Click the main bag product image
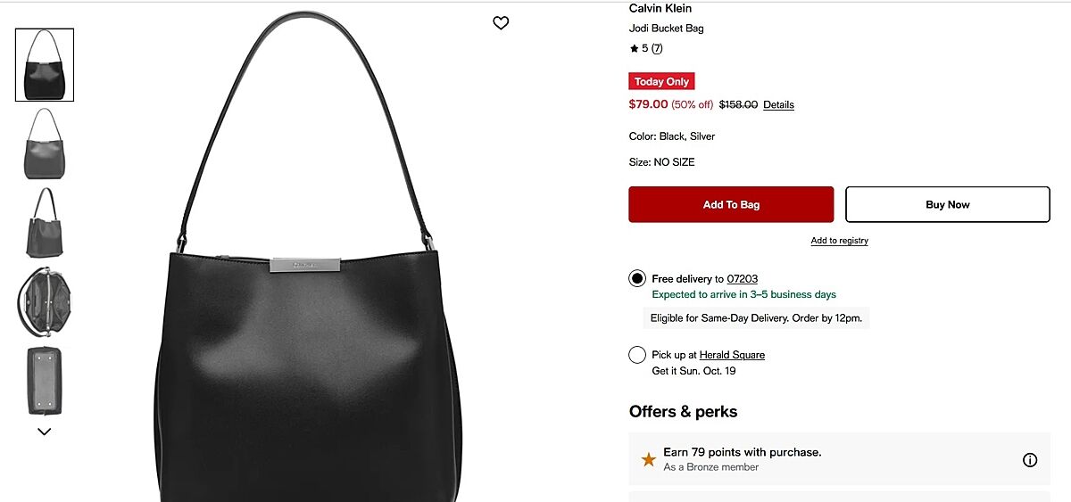This screenshot has height=502, width=1071. point(308,259)
